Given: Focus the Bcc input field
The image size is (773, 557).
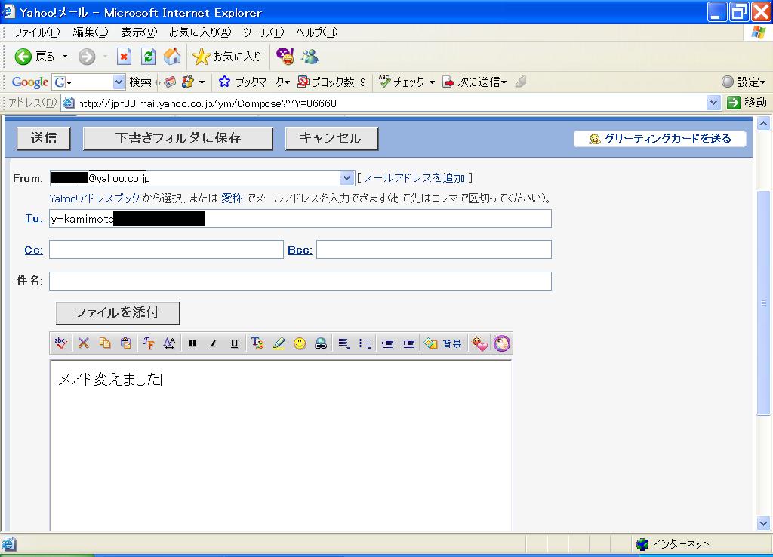Looking at the screenshot, I should (x=434, y=249).
